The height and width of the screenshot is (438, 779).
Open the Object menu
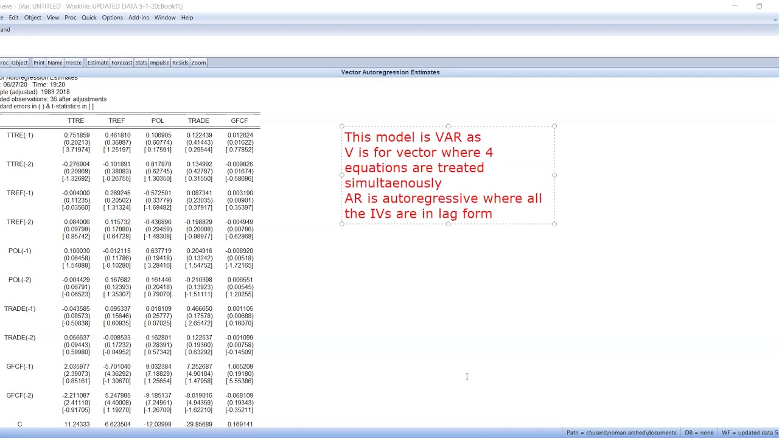coord(33,18)
